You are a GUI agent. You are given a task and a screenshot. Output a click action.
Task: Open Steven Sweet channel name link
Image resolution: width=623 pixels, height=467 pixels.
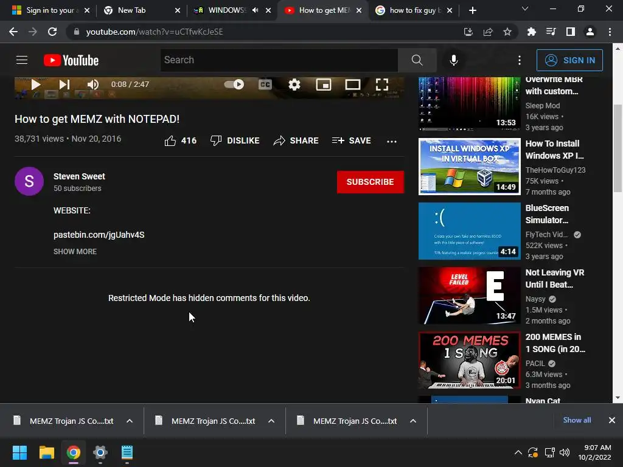click(x=79, y=176)
